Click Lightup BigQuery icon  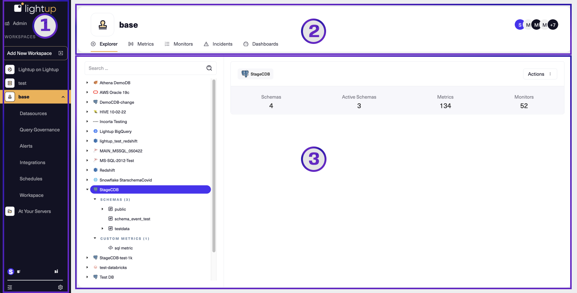coord(96,131)
